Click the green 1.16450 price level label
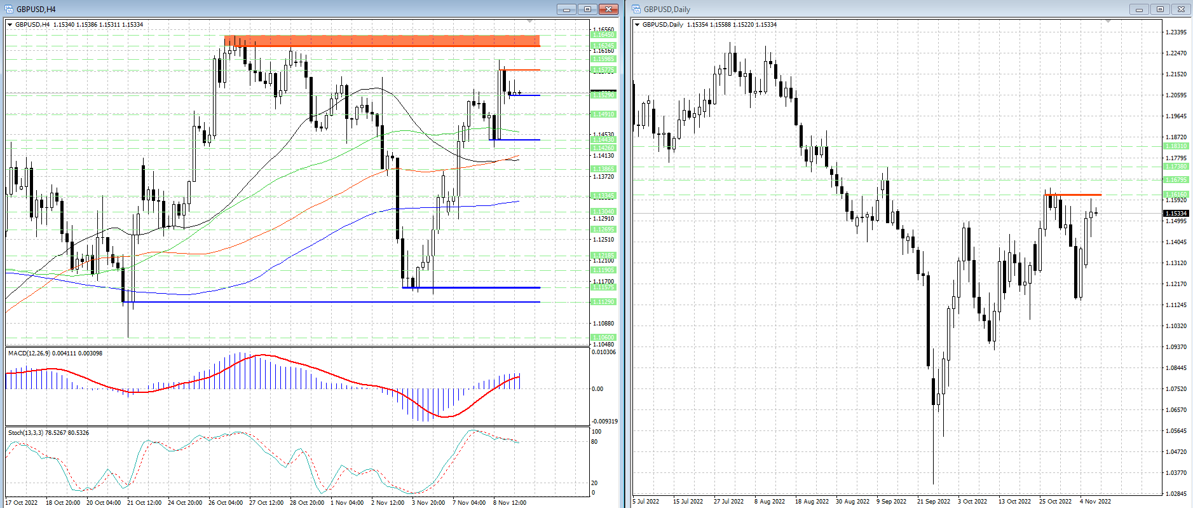This screenshot has height=508, width=1193. (603, 34)
